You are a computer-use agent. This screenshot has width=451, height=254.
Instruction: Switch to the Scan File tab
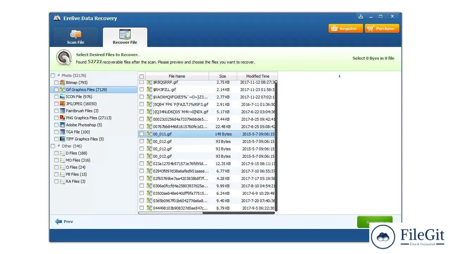click(76, 37)
